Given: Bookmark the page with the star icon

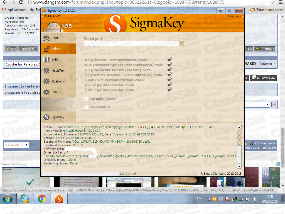Looking at the screenshot, I should point(272,2).
